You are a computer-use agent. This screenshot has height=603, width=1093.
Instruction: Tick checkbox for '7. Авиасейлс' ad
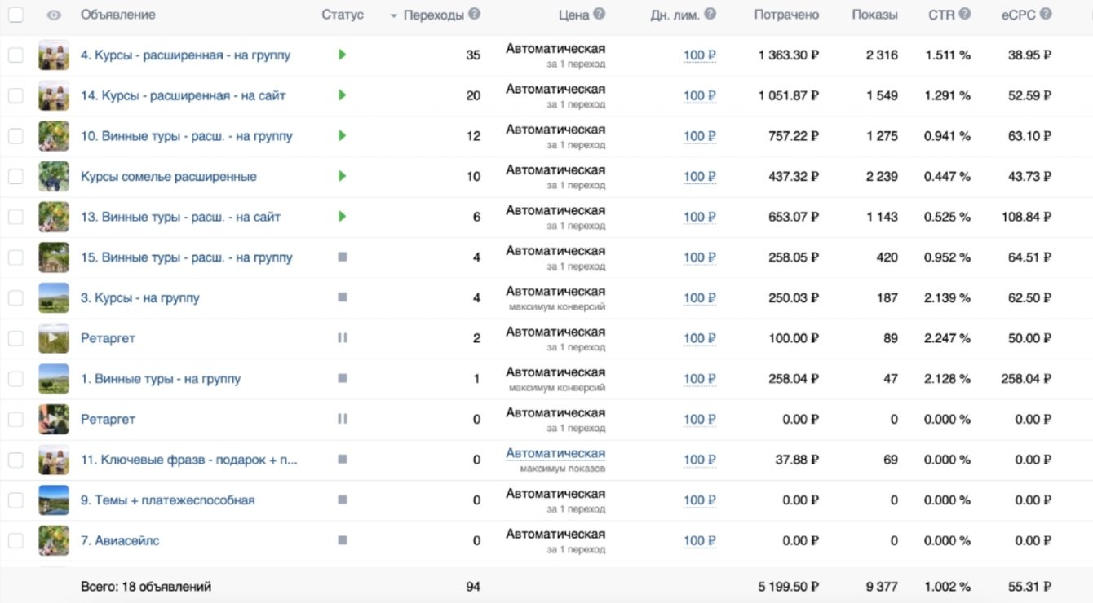click(x=15, y=540)
